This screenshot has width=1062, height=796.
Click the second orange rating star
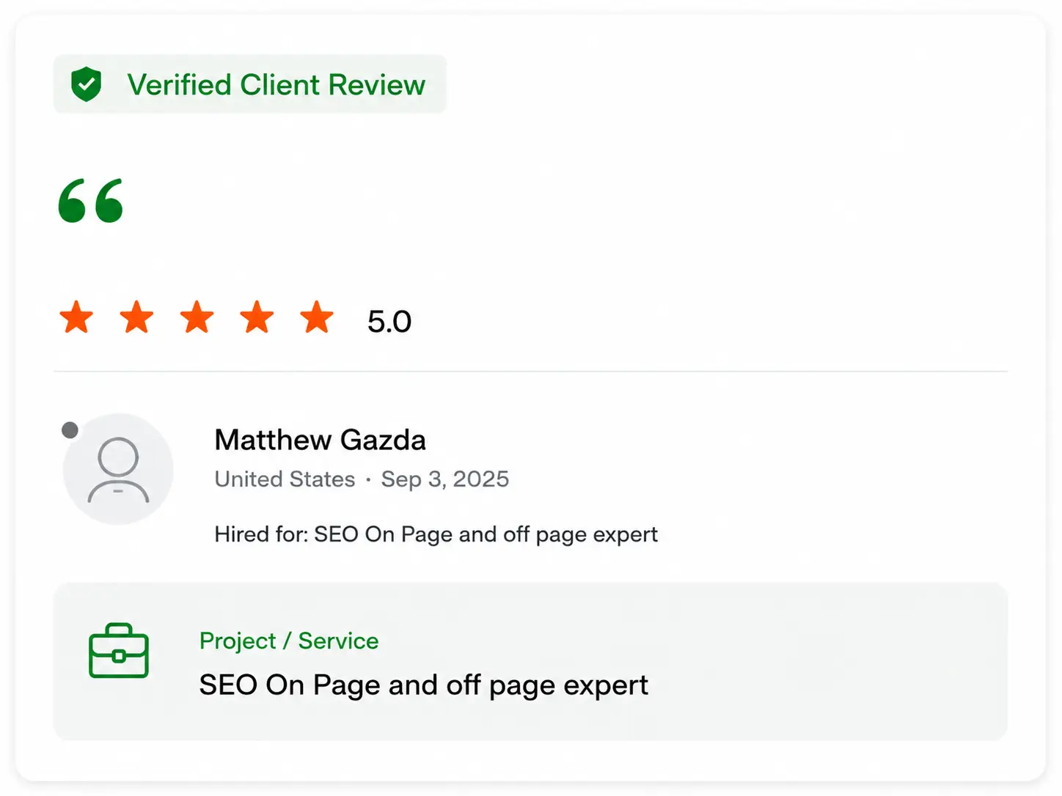coord(136,317)
